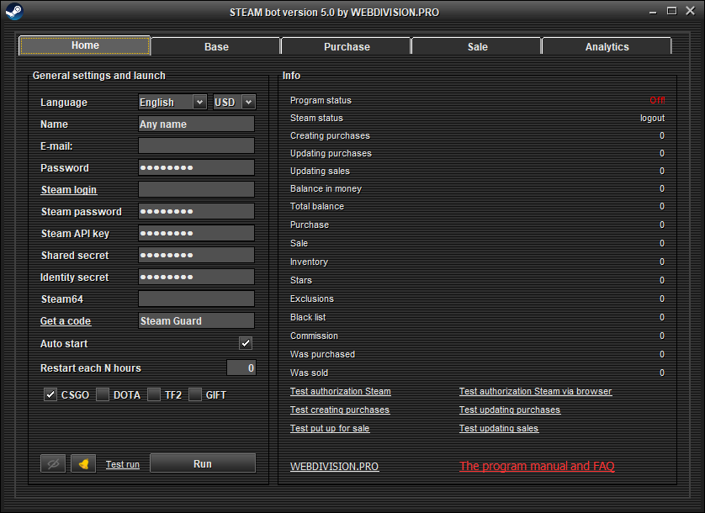Switch to the Purchase tab
The height and width of the screenshot is (513, 705).
pyautogui.click(x=347, y=46)
